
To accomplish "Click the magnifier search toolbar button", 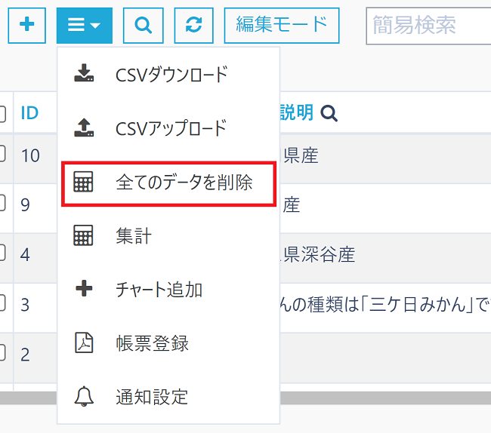I will [x=143, y=25].
